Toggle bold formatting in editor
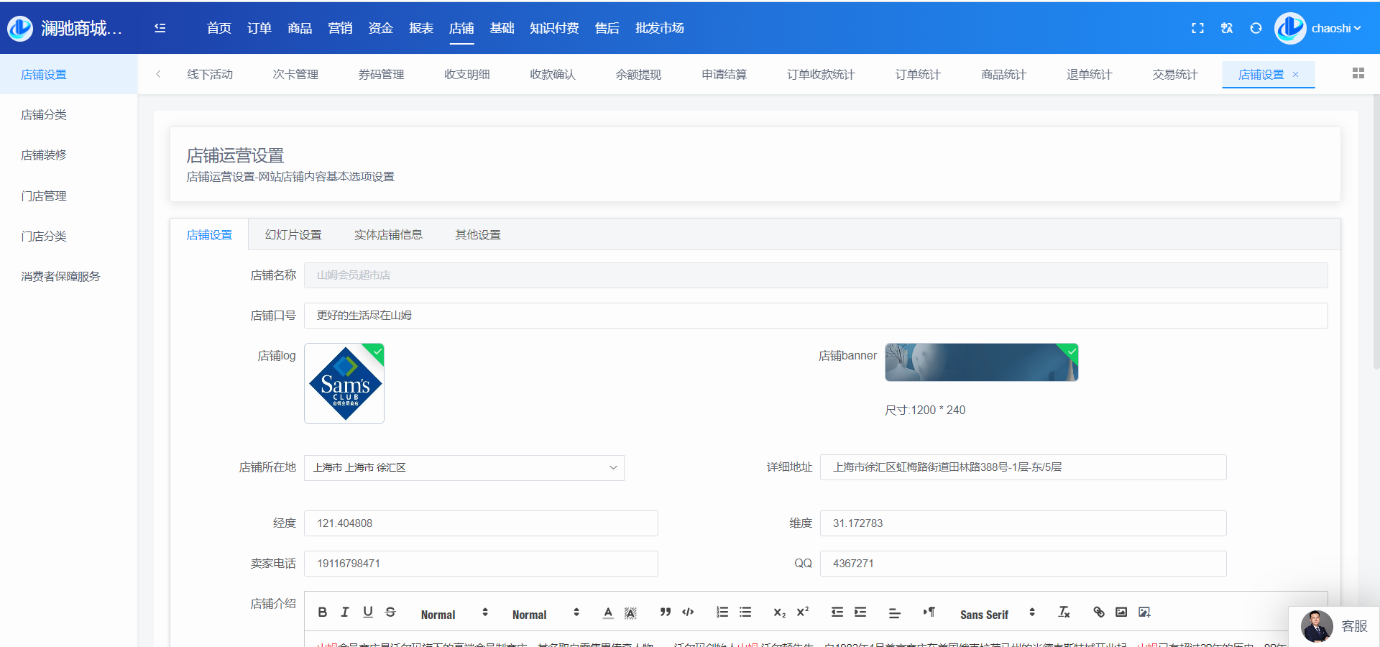 pyautogui.click(x=323, y=612)
